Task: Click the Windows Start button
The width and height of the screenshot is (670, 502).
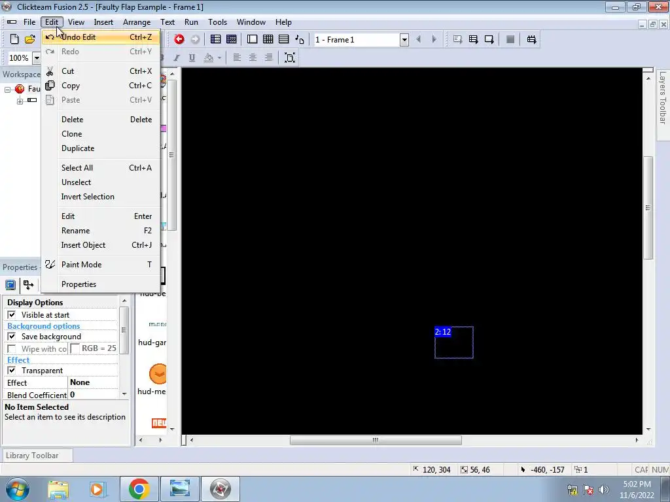Action: coord(17,489)
